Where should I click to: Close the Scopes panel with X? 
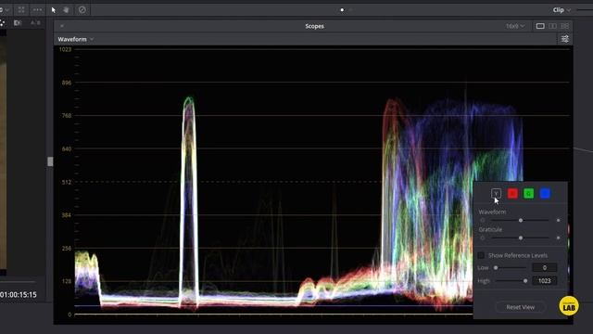[x=62, y=26]
